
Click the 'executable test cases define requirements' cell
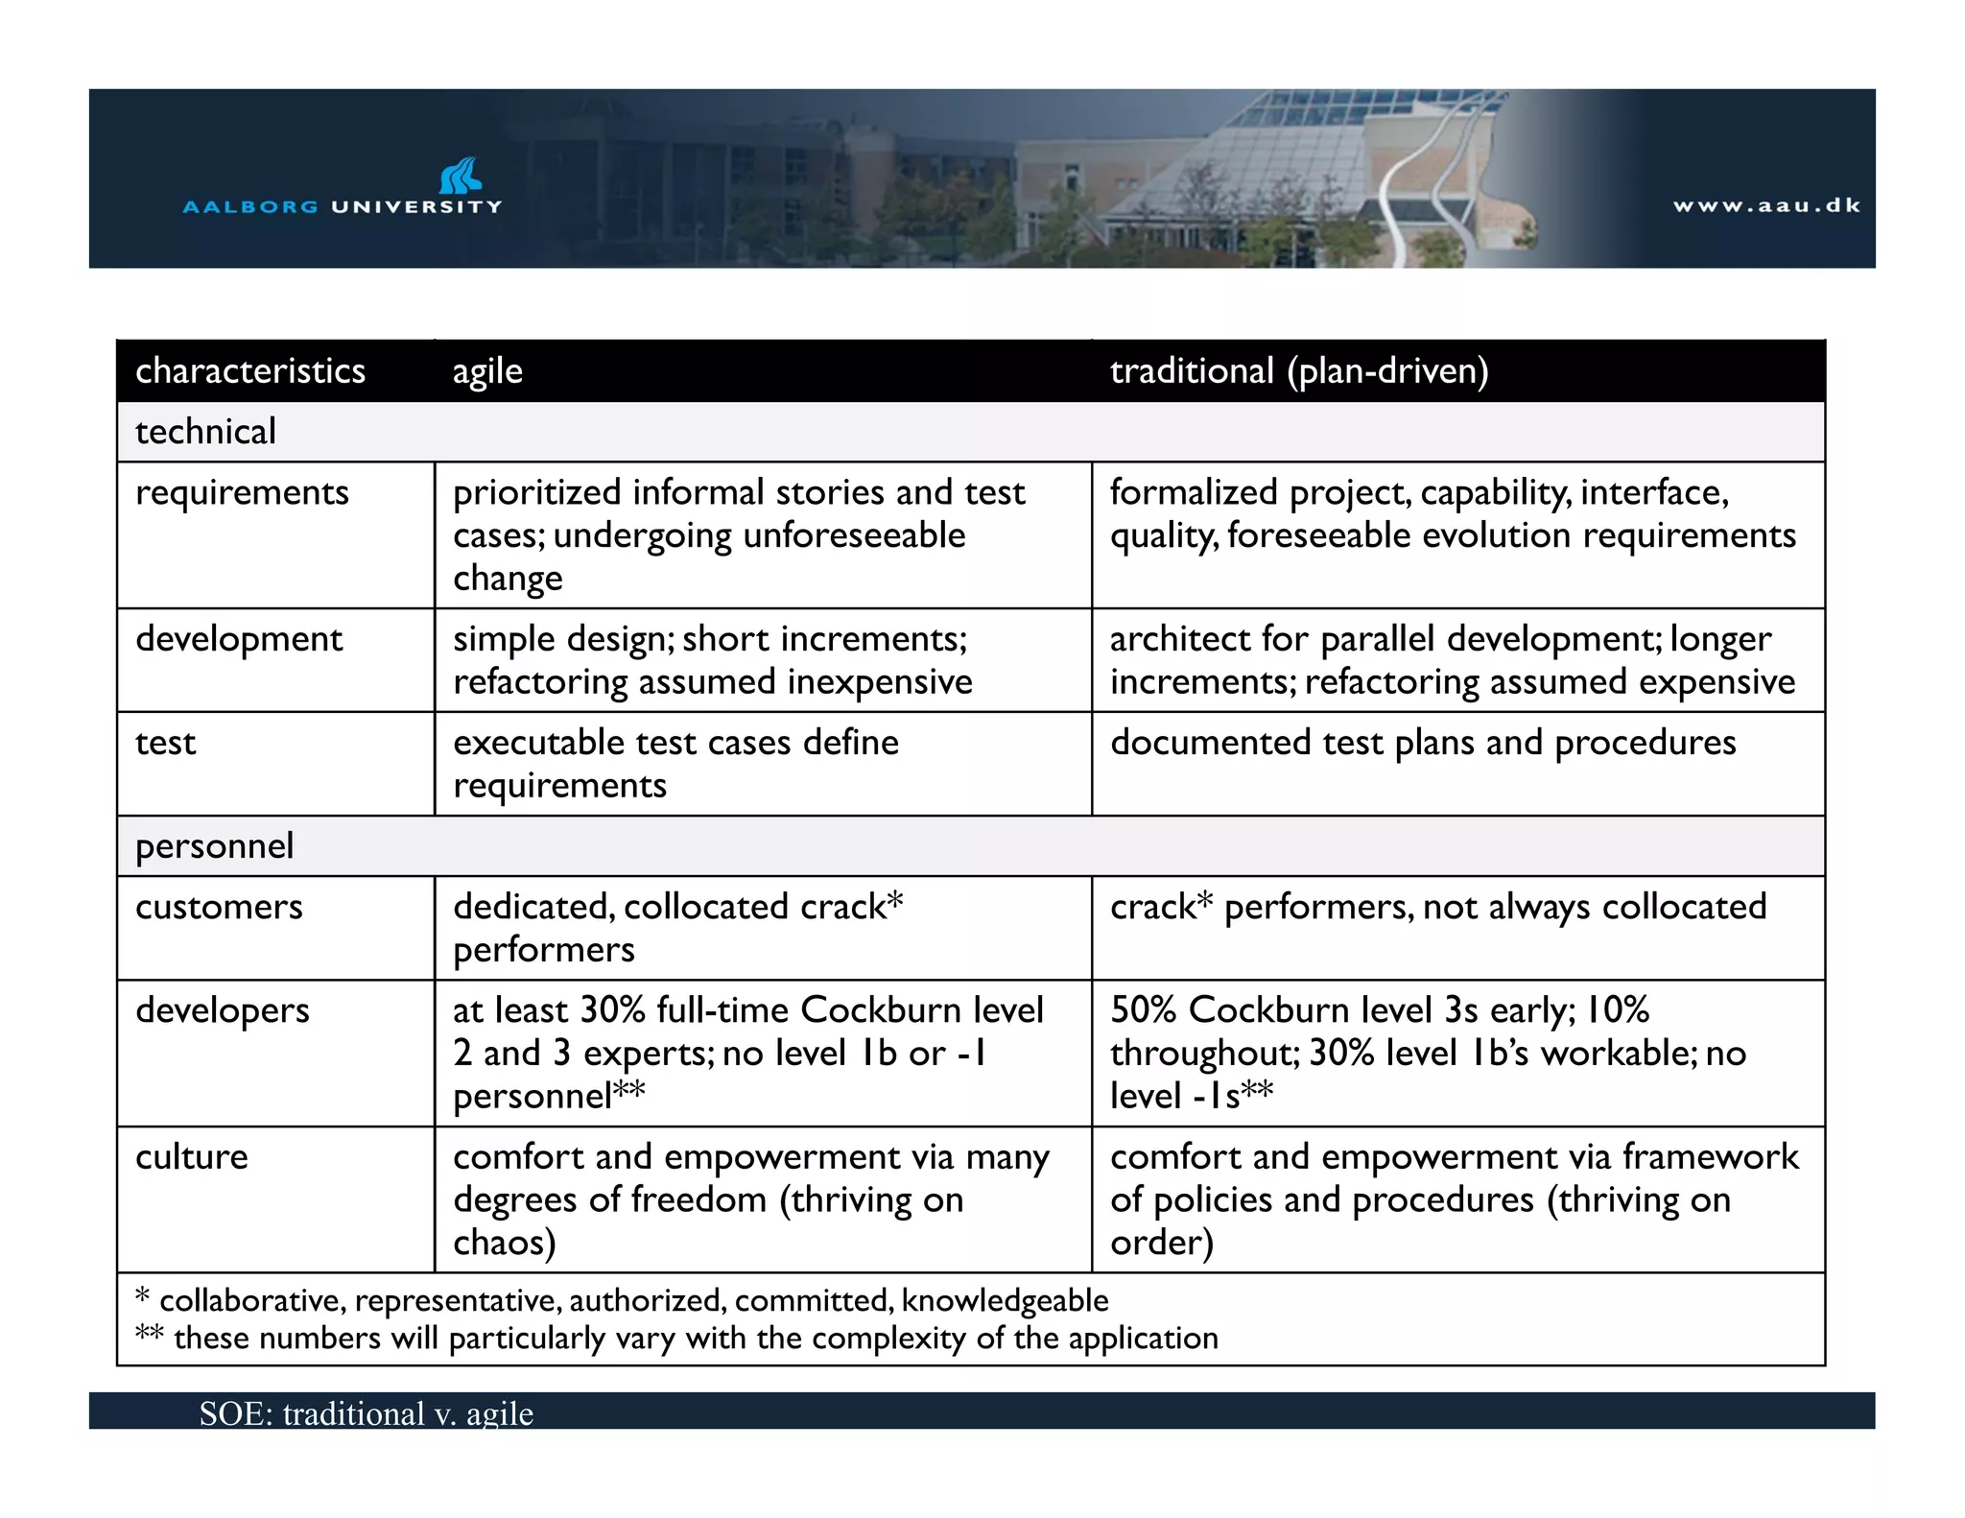[x=675, y=764]
